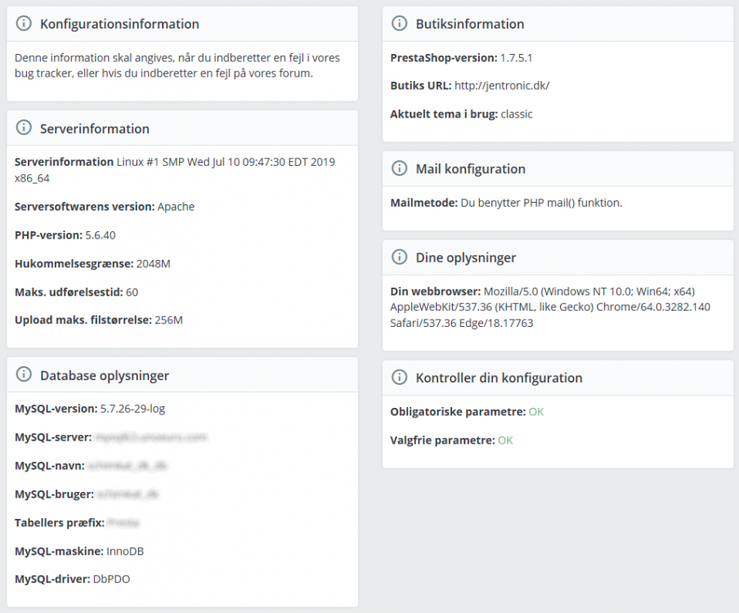Click the Konfigurationsinformation info icon
This screenshot has width=739, height=613.
(x=23, y=25)
